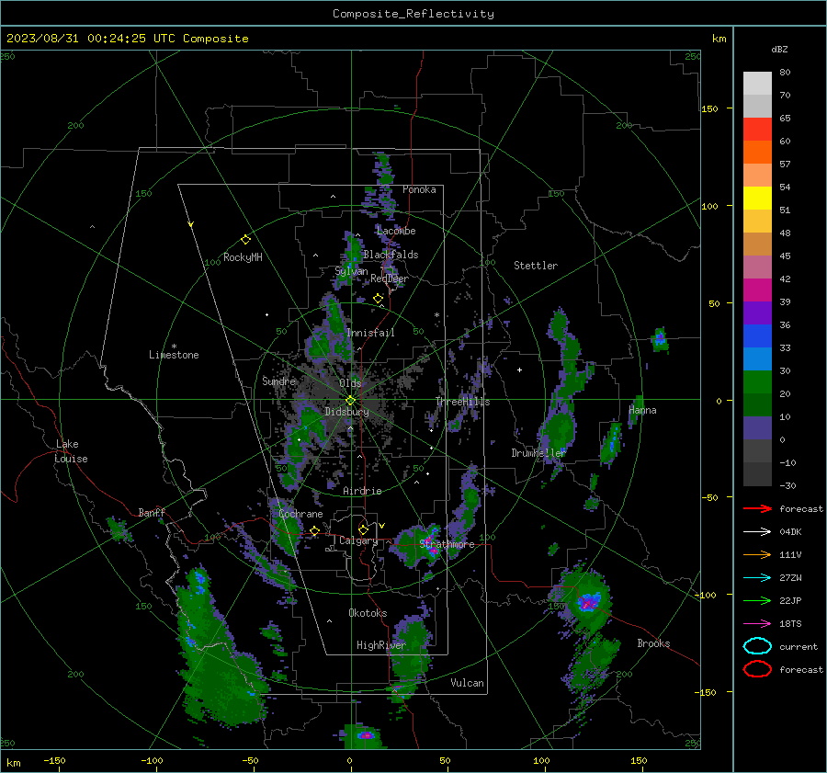This screenshot has width=827, height=773.
Task: Click the Stettler label
Action: click(536, 266)
